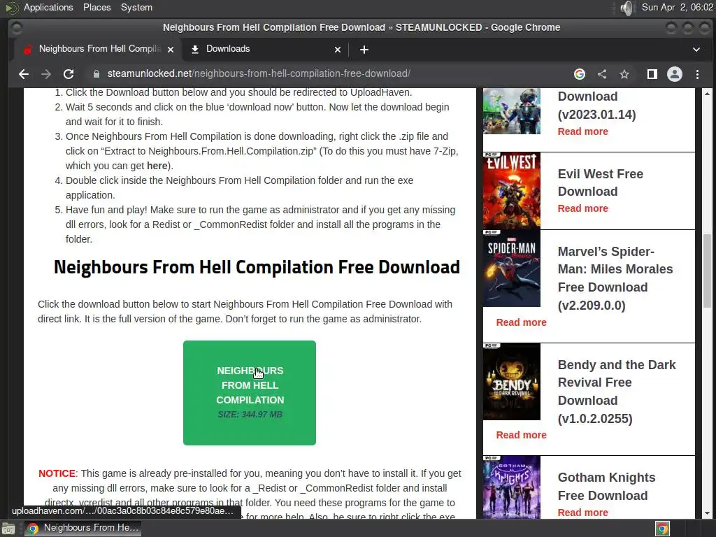Click Read more under Gotham Knights
Image resolution: width=716 pixels, height=537 pixels.
582,513
